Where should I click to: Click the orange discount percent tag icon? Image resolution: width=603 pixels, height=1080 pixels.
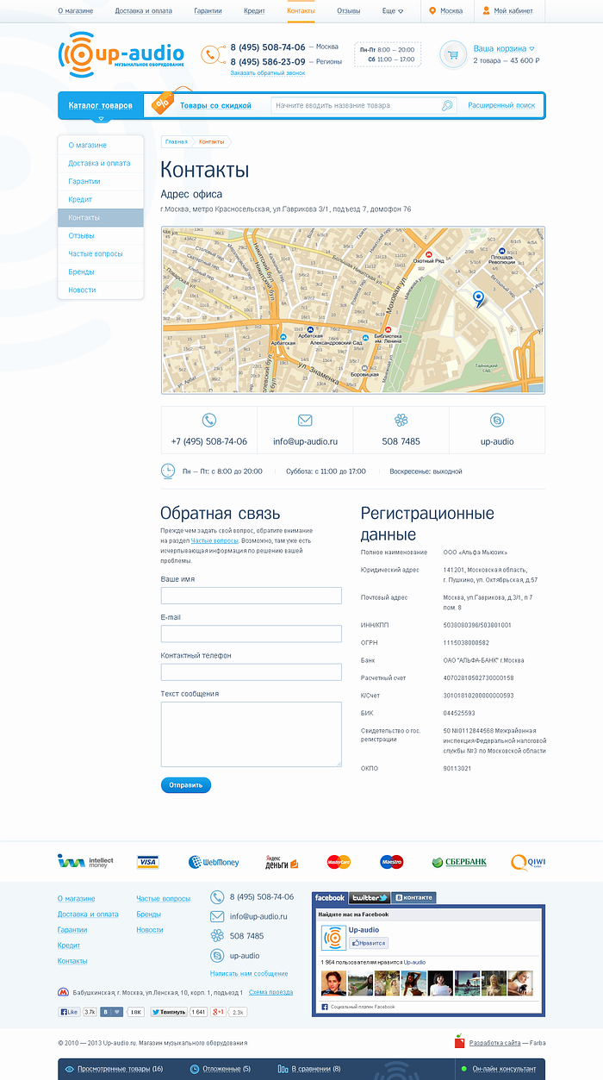[162, 103]
